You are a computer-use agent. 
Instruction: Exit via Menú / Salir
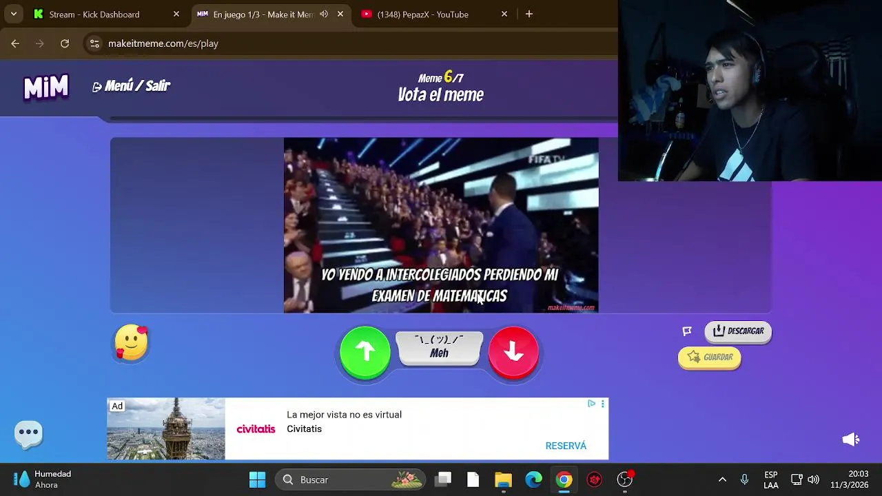[131, 86]
